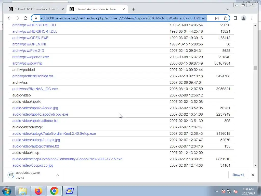Reload the current page
The height and width of the screenshot is (196, 261).
click(25, 18)
